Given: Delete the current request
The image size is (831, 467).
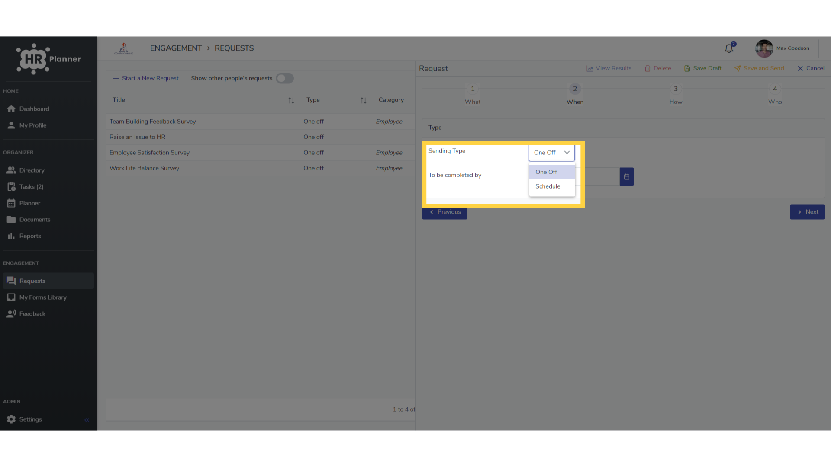Looking at the screenshot, I should click(658, 68).
